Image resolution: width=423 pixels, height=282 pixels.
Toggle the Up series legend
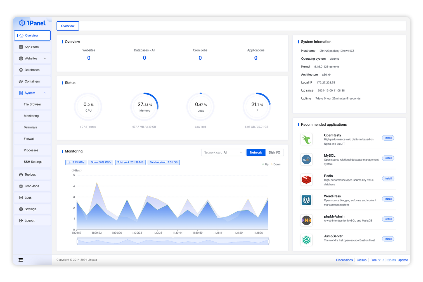pos(265,164)
